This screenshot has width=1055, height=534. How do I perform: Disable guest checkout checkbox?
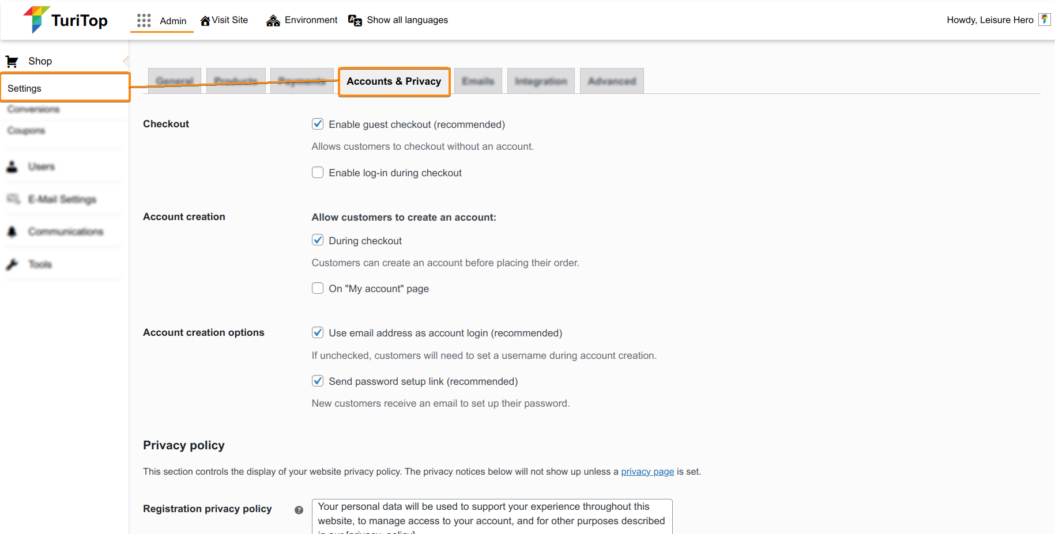tap(318, 124)
